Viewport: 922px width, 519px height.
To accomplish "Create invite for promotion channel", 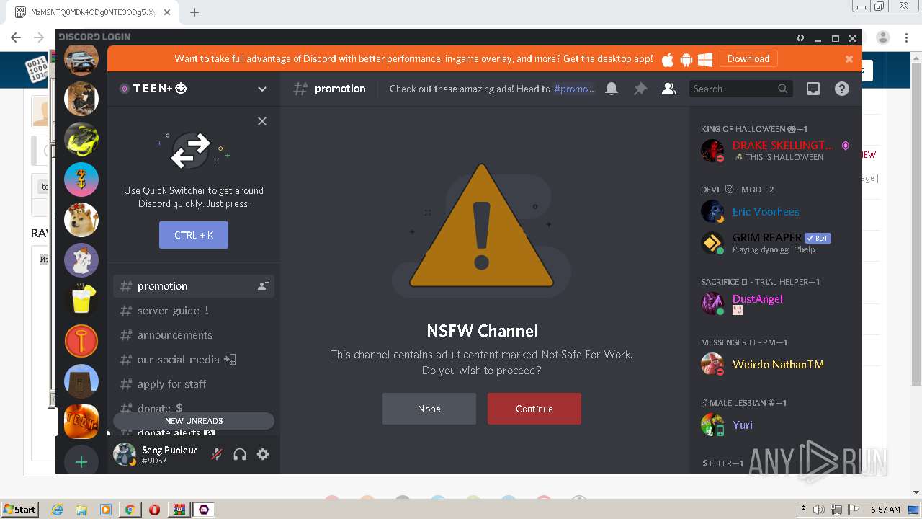I will (x=263, y=286).
